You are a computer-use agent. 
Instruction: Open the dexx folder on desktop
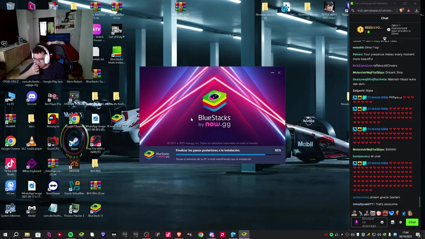[x=32, y=121]
